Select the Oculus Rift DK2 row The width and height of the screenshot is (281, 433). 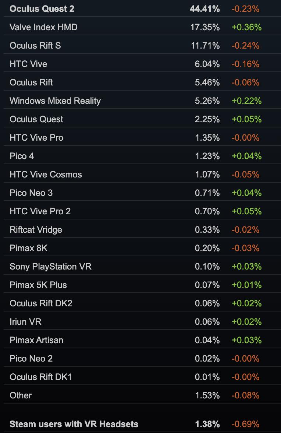tap(41, 303)
